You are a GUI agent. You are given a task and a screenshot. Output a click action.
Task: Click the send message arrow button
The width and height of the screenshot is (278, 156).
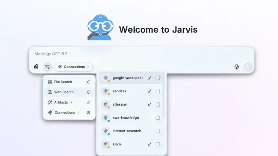pos(247,67)
